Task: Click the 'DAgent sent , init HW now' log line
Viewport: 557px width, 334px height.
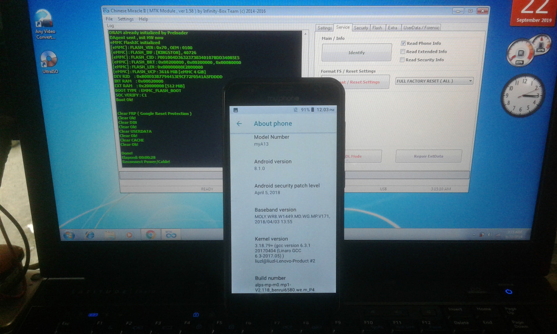Action: pyautogui.click(x=137, y=38)
